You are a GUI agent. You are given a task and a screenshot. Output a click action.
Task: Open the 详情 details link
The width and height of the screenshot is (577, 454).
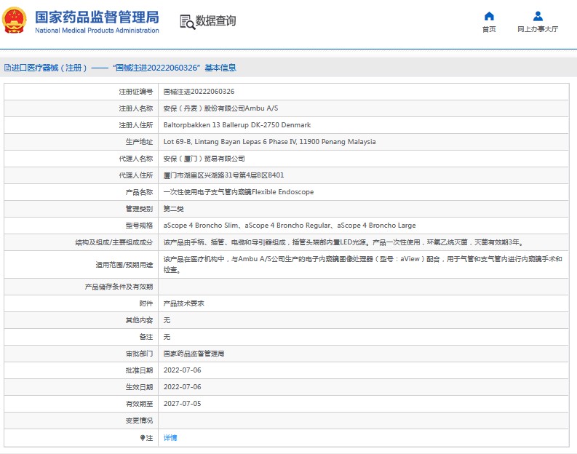[x=170, y=437]
